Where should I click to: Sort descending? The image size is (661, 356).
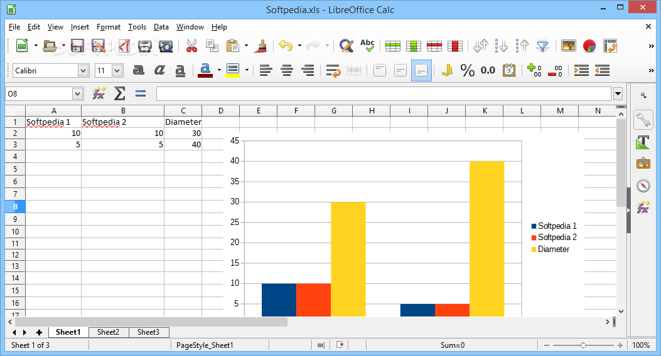[522, 46]
